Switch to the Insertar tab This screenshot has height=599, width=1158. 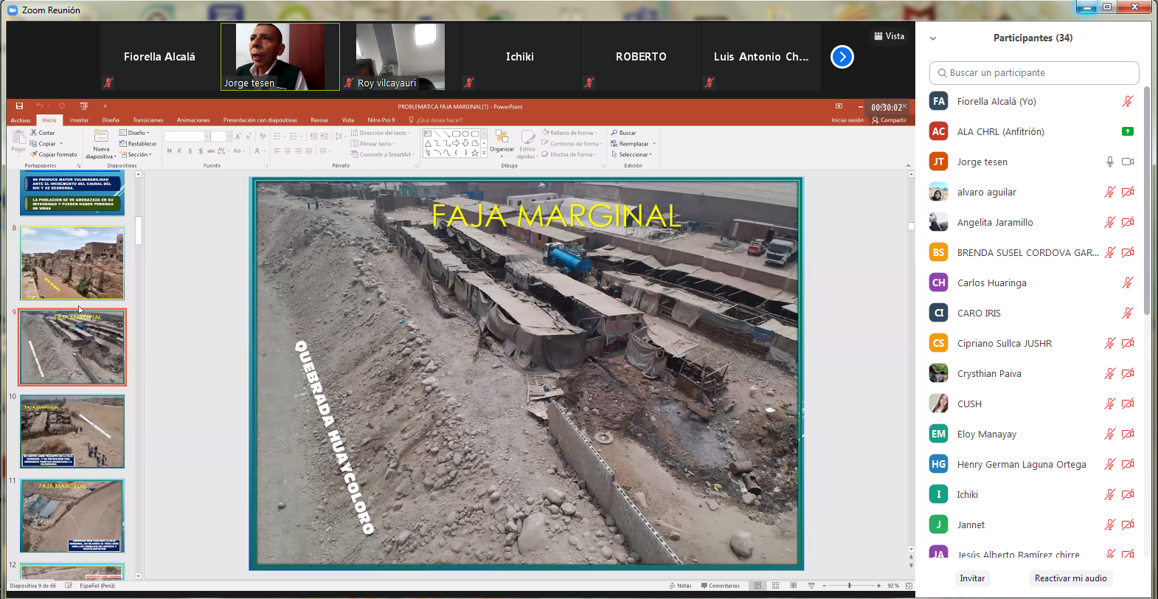(x=79, y=120)
